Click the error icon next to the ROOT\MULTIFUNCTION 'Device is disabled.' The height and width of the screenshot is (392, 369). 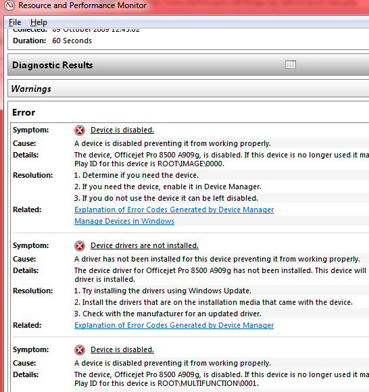coord(80,349)
